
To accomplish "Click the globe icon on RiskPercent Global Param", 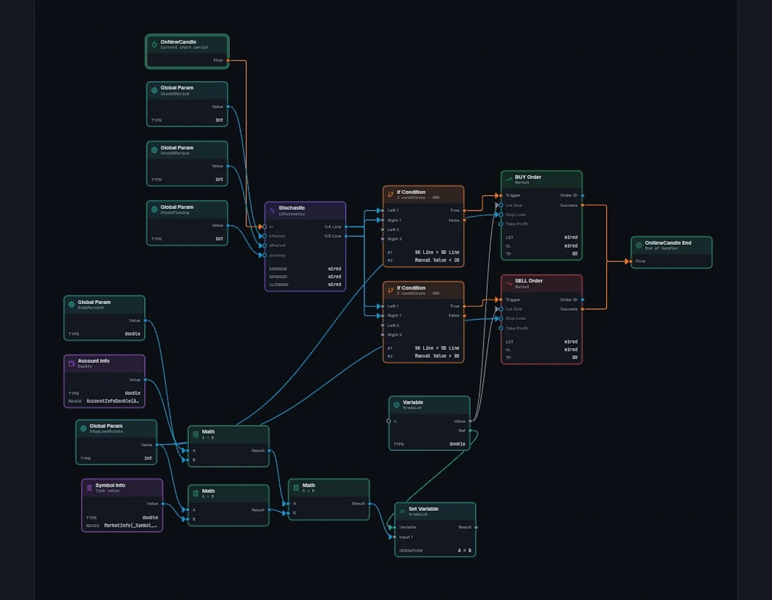I will (x=71, y=305).
